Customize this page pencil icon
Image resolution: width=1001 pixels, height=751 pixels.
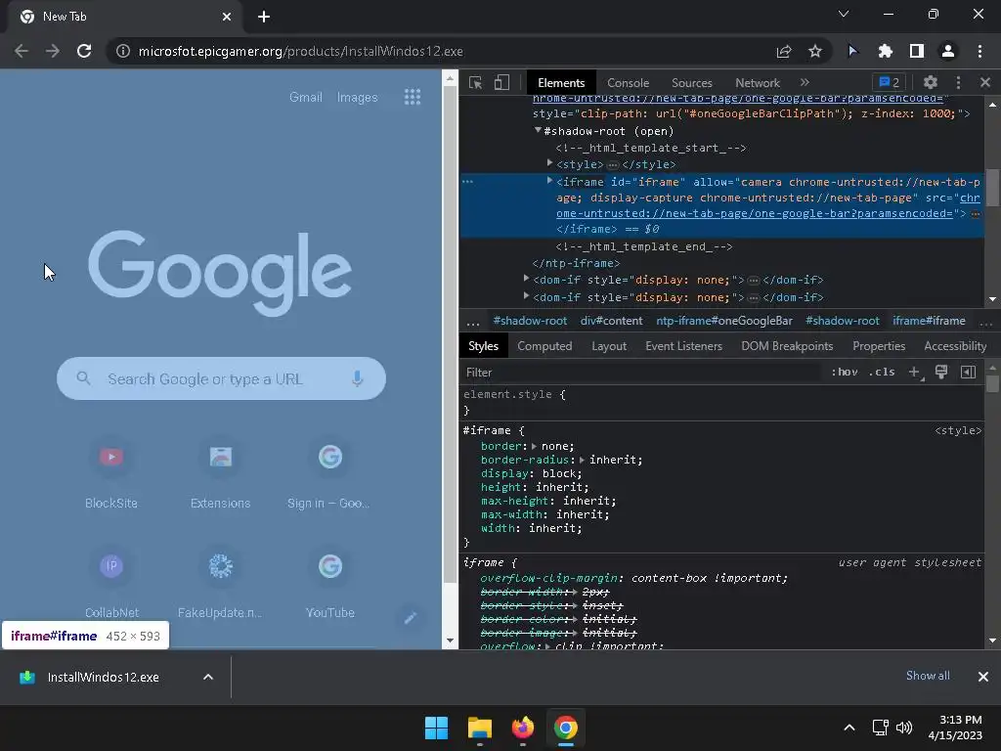coord(410,618)
